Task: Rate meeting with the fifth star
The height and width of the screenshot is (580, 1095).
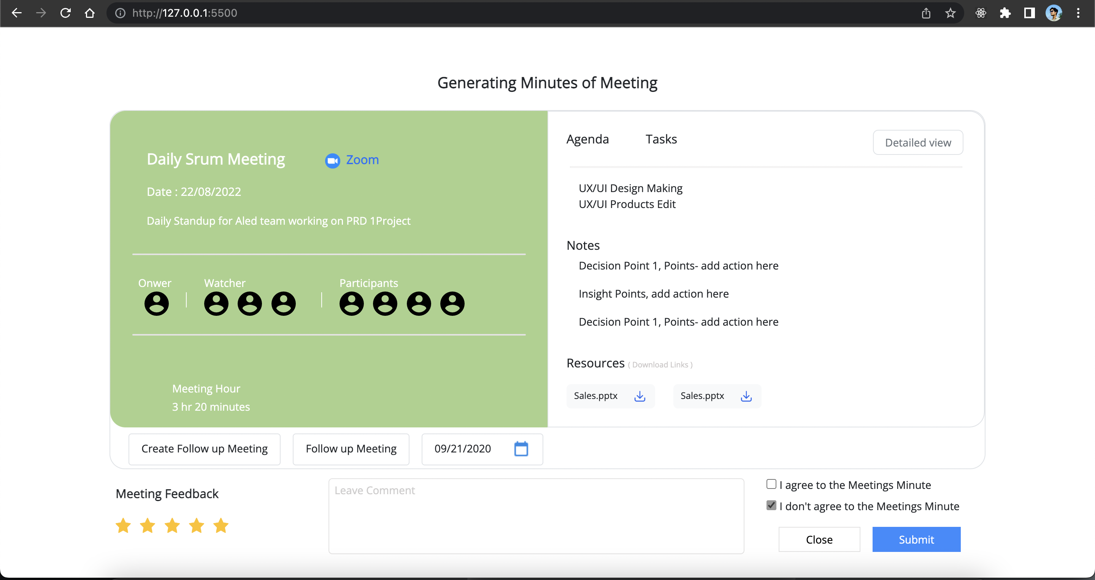Action: pos(221,525)
